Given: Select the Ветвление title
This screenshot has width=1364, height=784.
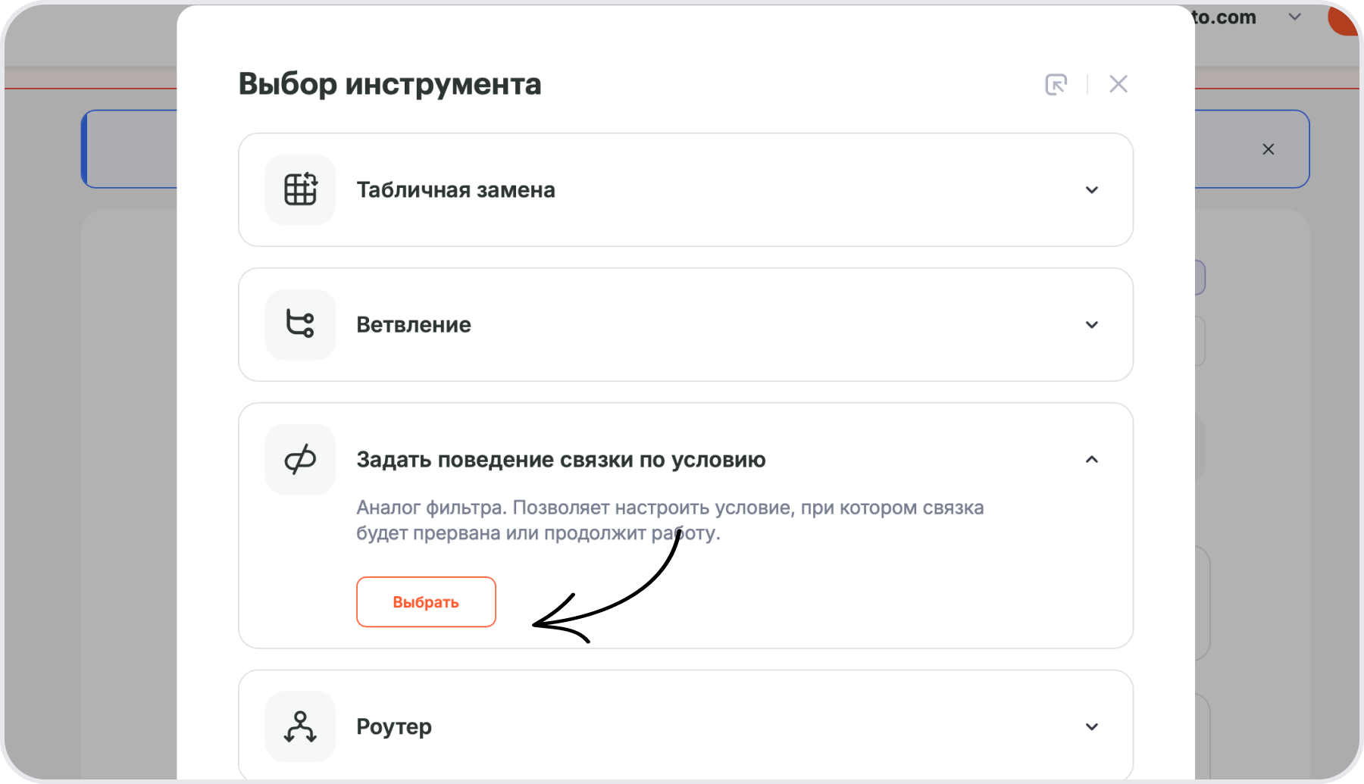Looking at the screenshot, I should click(x=414, y=325).
